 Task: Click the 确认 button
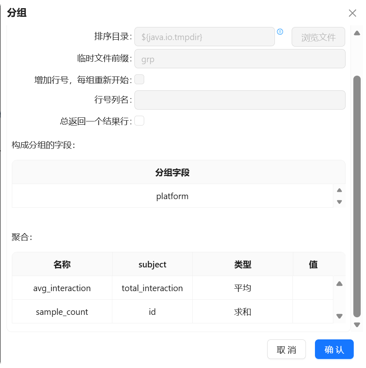[x=334, y=349]
